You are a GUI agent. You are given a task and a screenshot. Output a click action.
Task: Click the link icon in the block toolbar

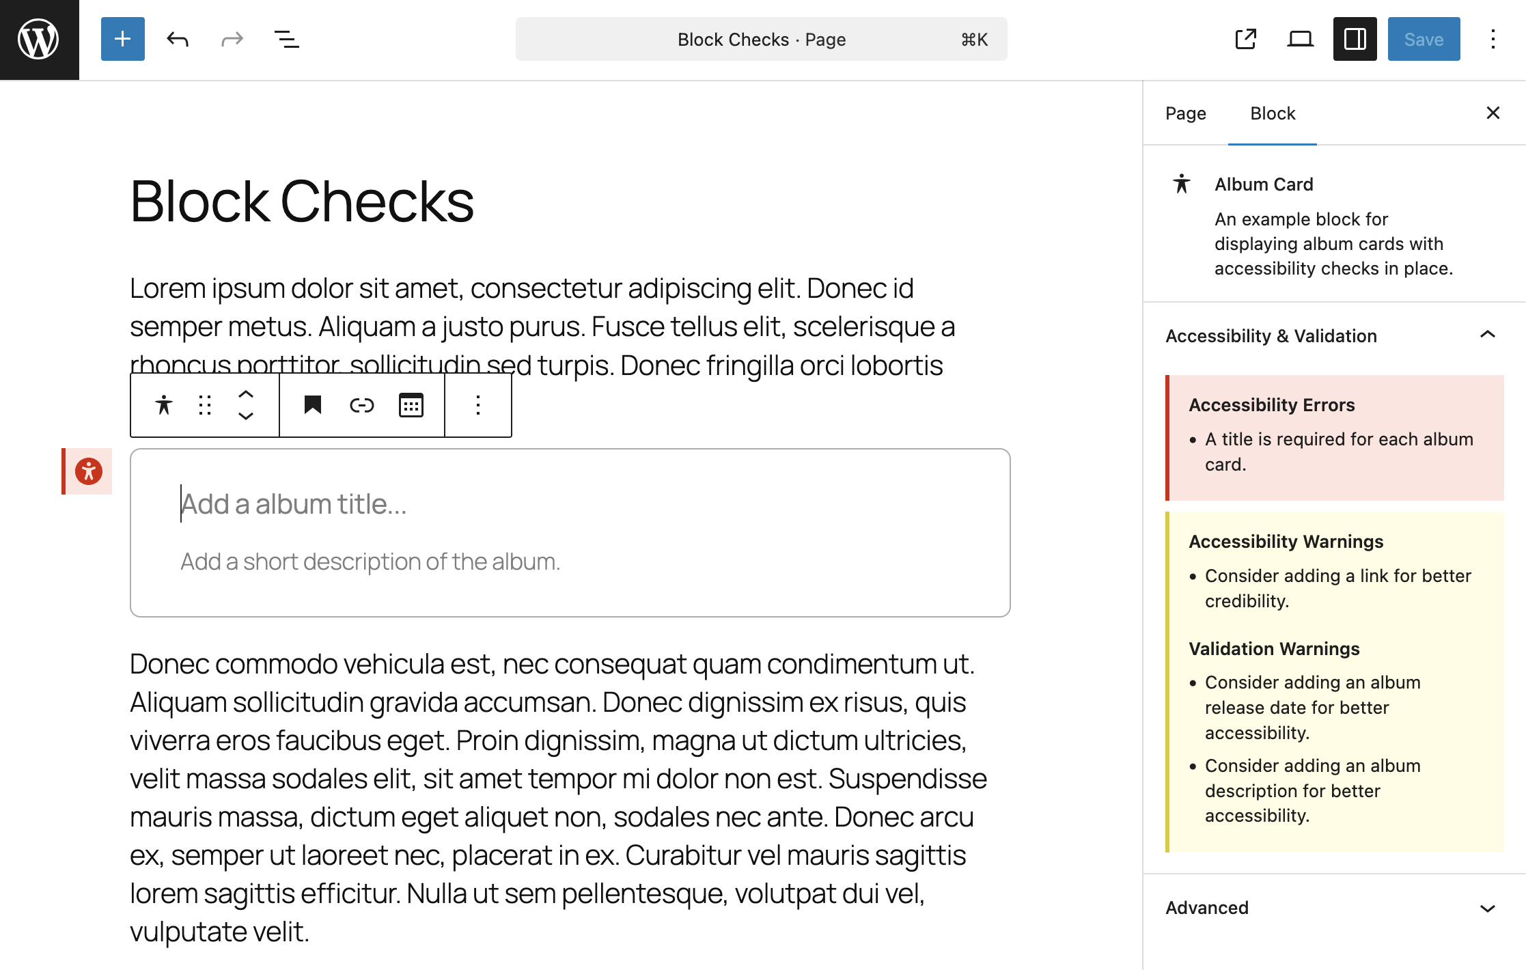pyautogui.click(x=362, y=404)
